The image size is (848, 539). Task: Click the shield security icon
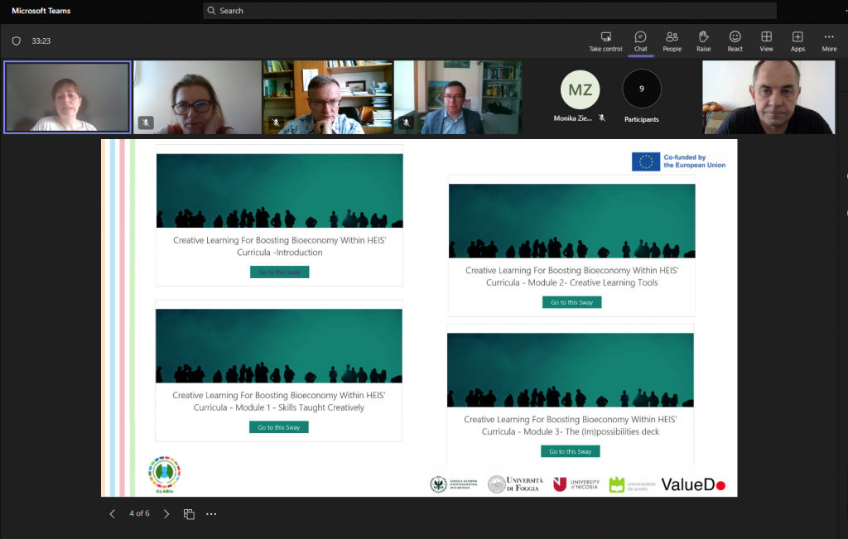[x=16, y=41]
